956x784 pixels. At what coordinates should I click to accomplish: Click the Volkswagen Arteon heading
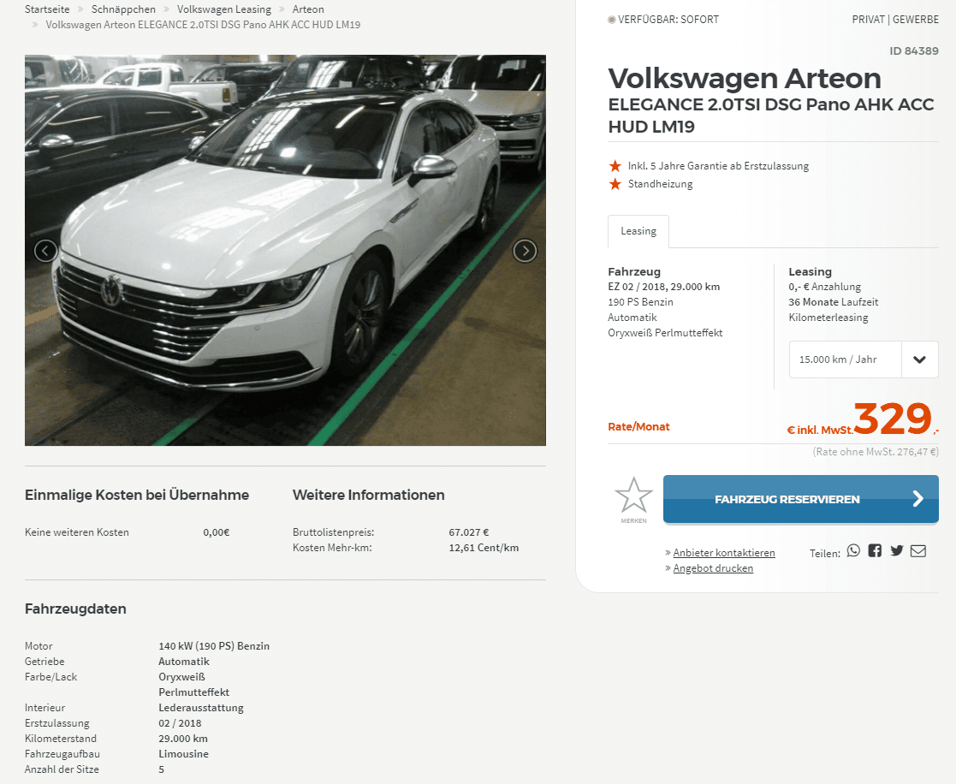point(745,78)
